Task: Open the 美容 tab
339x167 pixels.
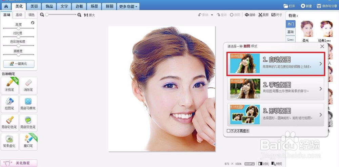Action: pos(34,6)
